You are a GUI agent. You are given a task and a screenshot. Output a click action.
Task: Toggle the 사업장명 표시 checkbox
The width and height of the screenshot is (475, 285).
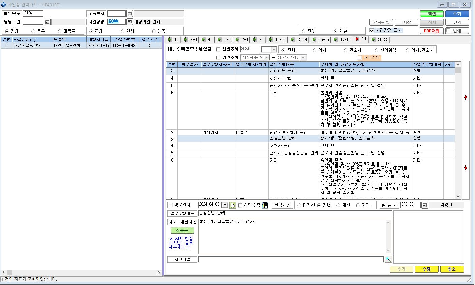[372, 30]
